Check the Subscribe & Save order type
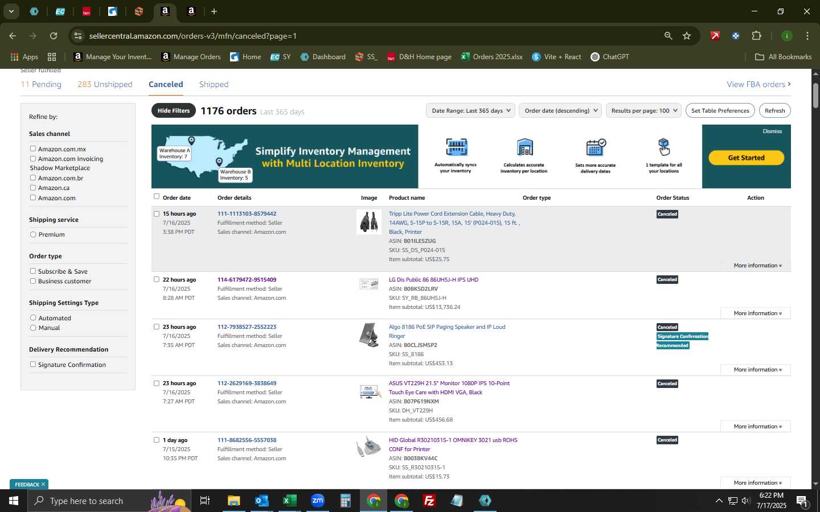Viewport: 820px width, 512px height. 33,271
